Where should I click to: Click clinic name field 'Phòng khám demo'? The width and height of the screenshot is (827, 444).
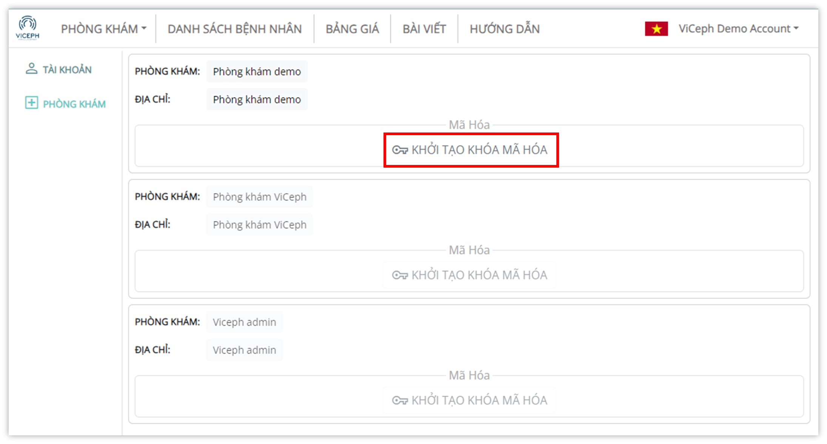click(x=257, y=71)
